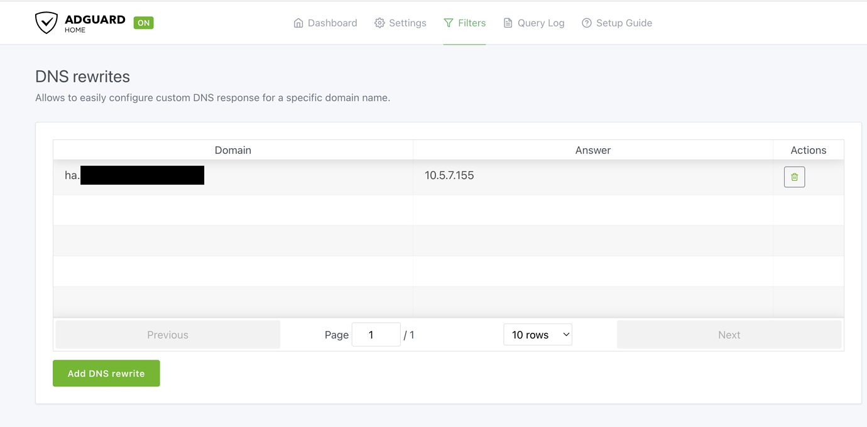867x427 pixels.
Task: Click the Domain column header
Action: point(232,150)
